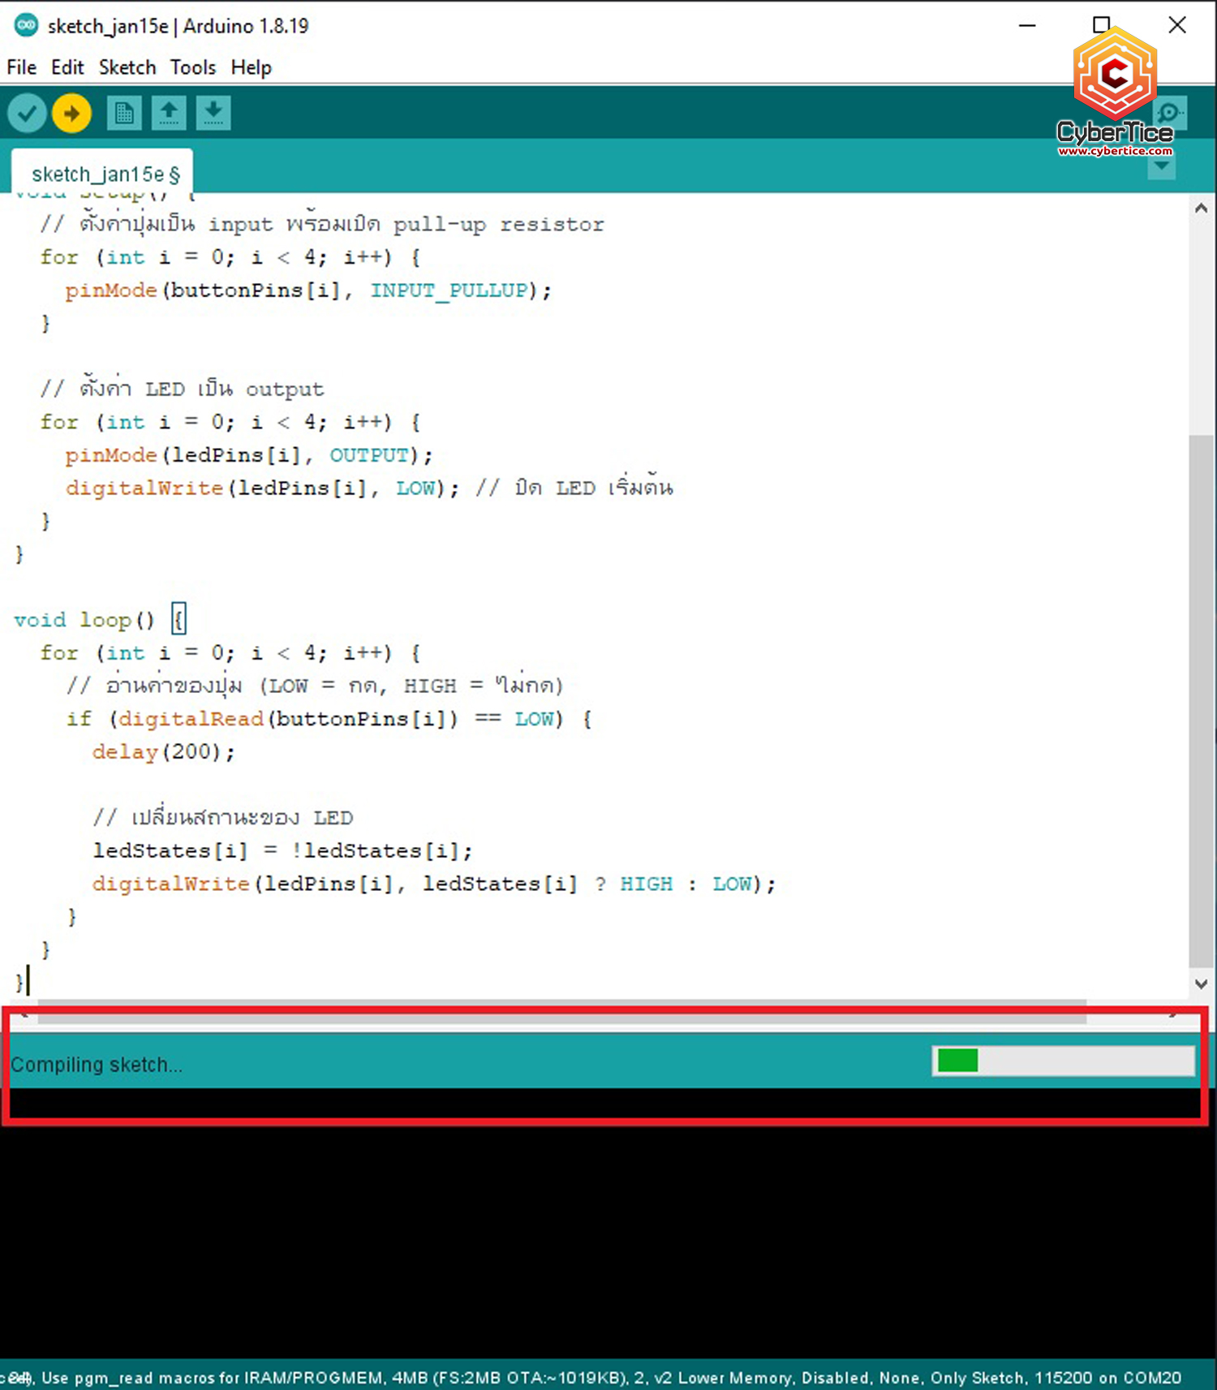Image resolution: width=1217 pixels, height=1390 pixels.
Task: Maximize the Arduino window
Action: pos(1101,26)
